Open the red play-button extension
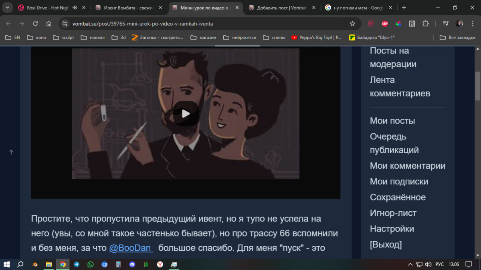Screen dimensions: 481x270 tap(371, 24)
